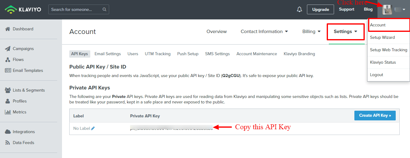Screen dimensions: 410x158
Task: Expand the user account dropdown arrow
Action: point(404,10)
